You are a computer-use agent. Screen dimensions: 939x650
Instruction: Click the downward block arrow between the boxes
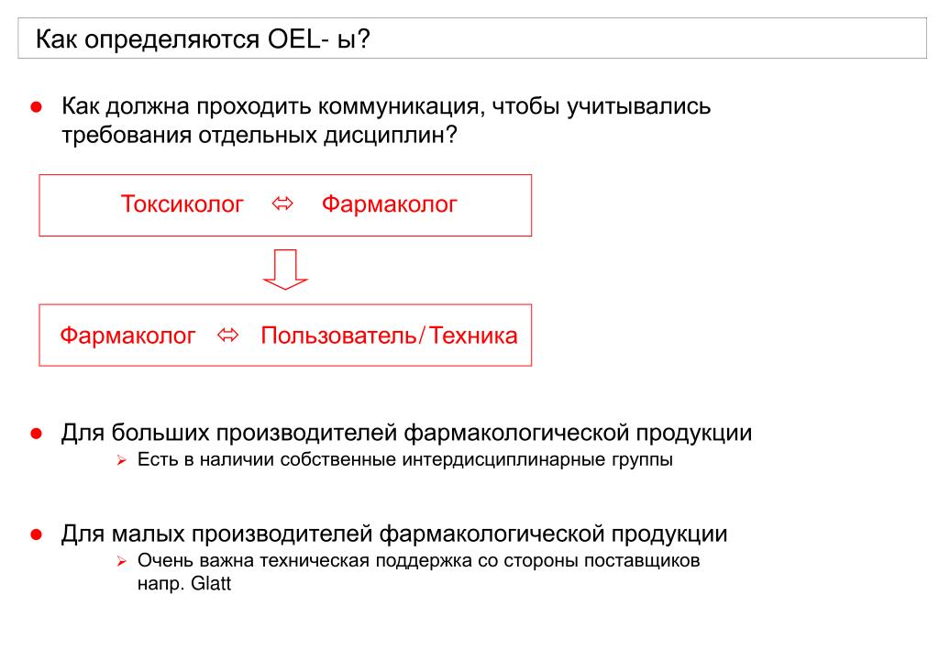[285, 270]
